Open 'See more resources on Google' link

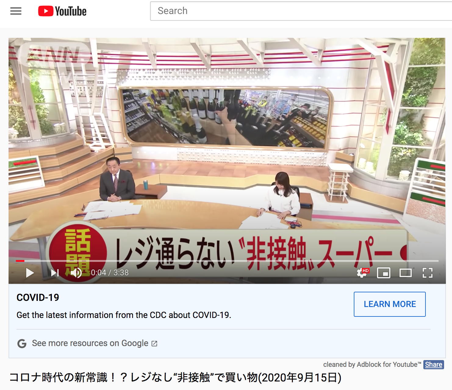pos(90,343)
